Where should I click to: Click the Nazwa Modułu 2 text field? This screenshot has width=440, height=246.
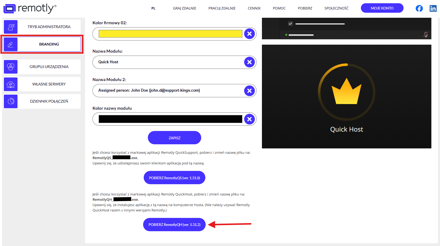coord(169,90)
